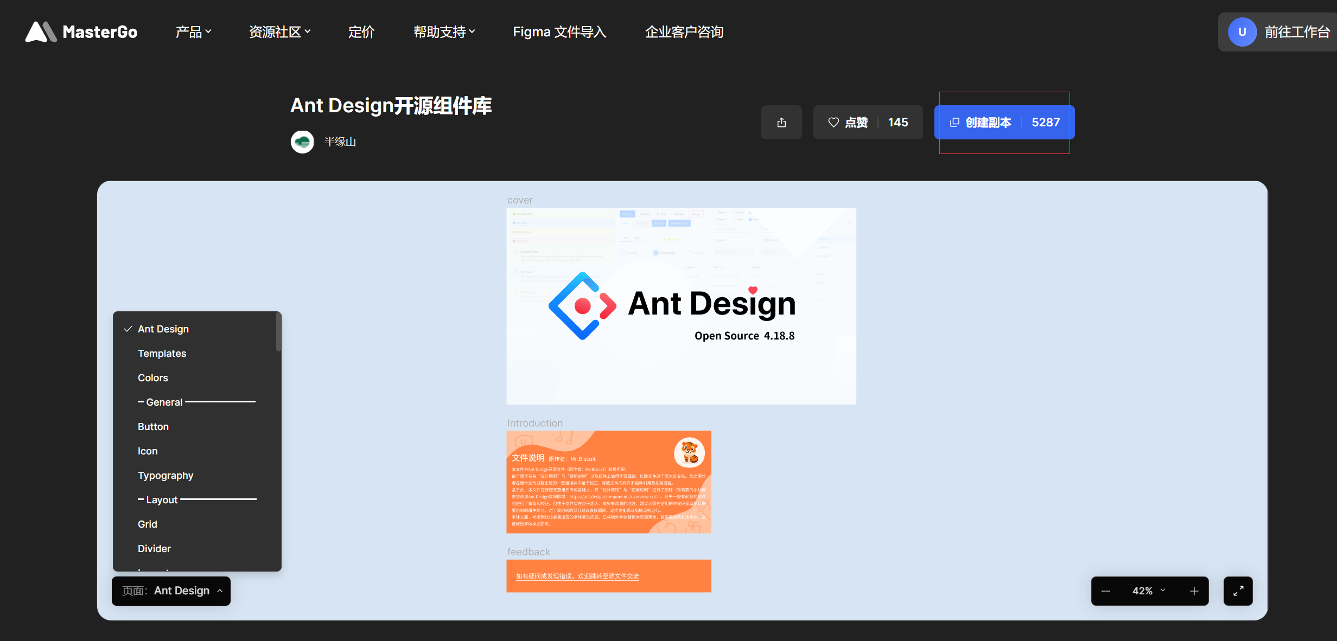Click author 半缘山 avatar
1337x641 pixels.
(302, 142)
